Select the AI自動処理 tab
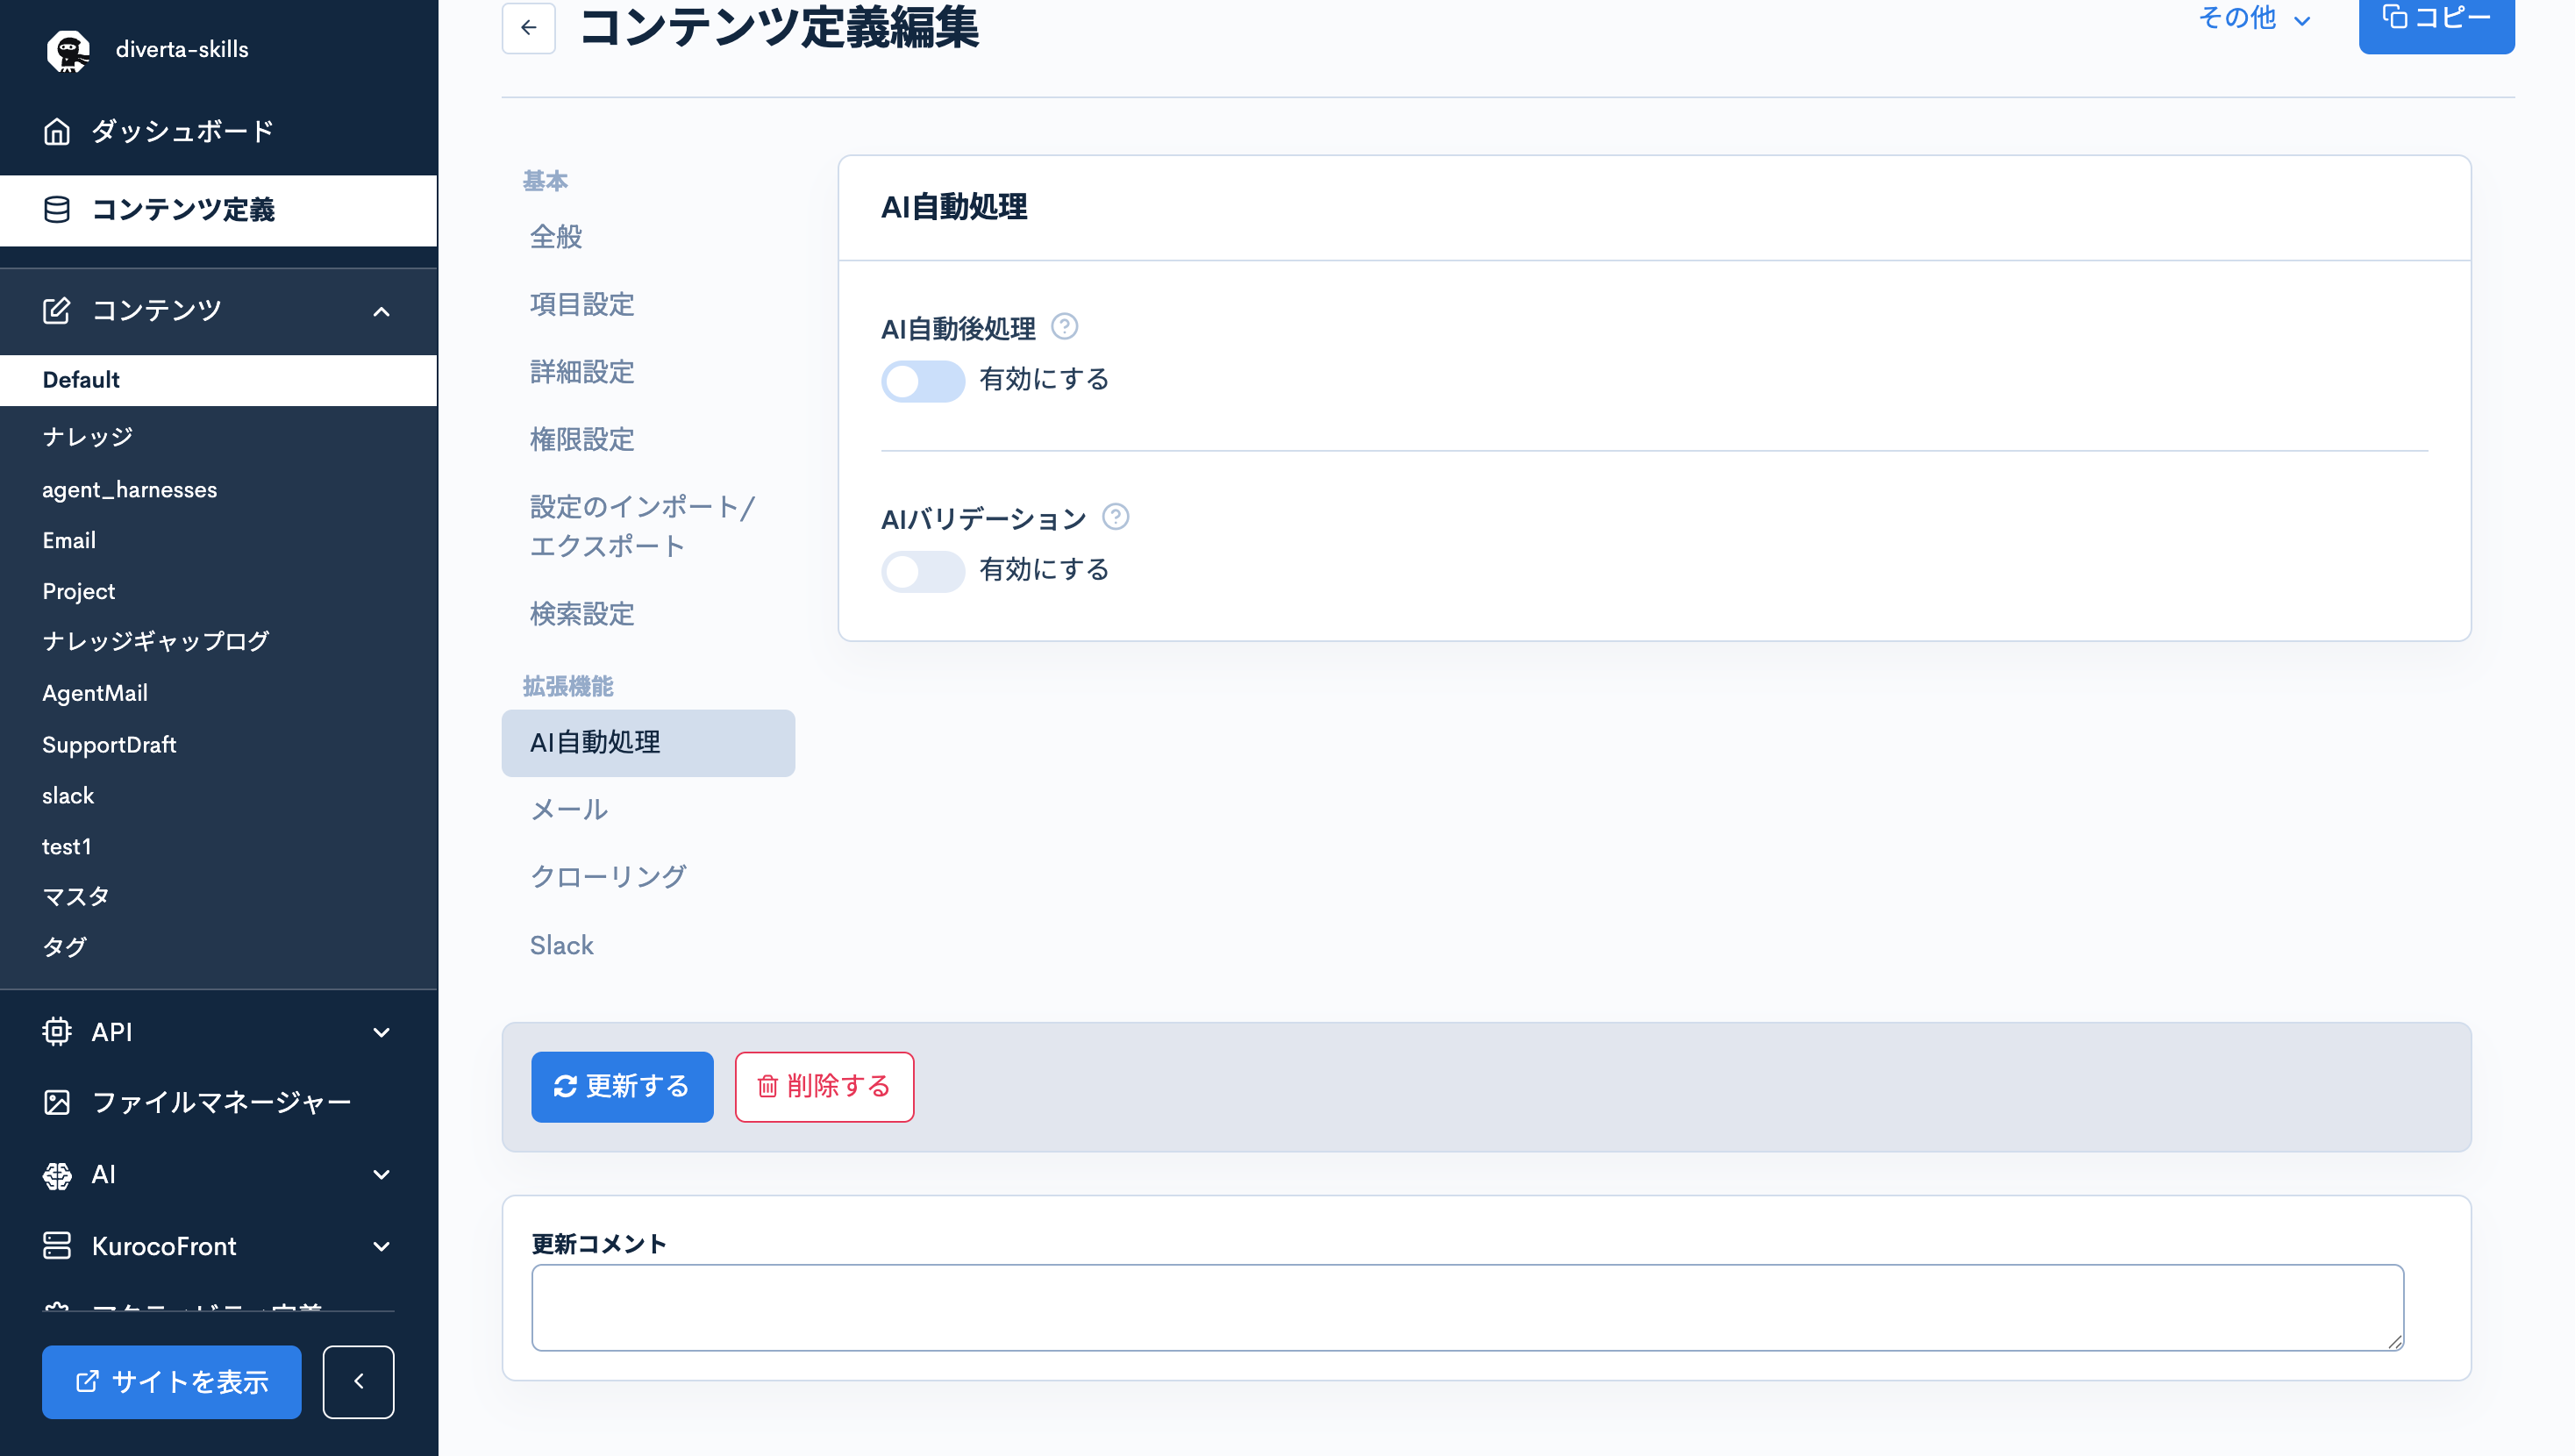 (648, 743)
